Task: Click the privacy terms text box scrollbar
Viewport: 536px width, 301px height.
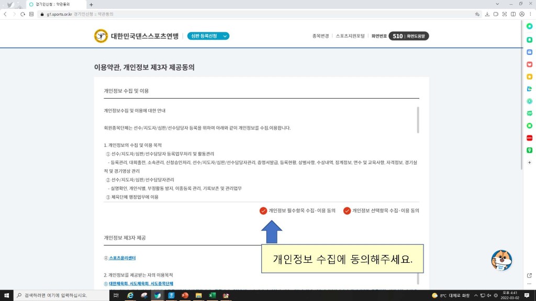Action: click(x=417, y=120)
